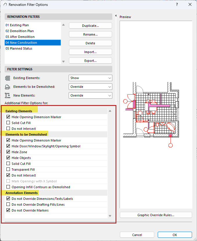Uncheck Existing Elements Hide Opening Dimension Marker

pyautogui.click(x=8, y=117)
